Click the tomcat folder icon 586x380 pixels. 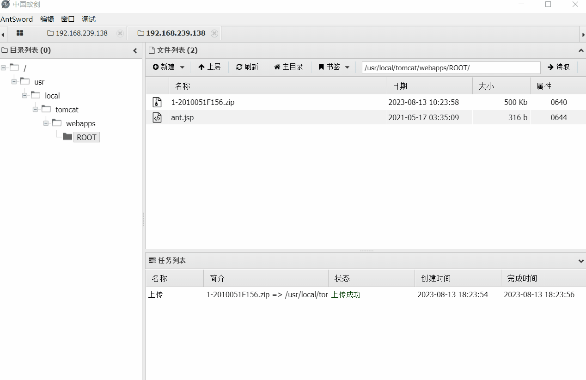point(46,109)
